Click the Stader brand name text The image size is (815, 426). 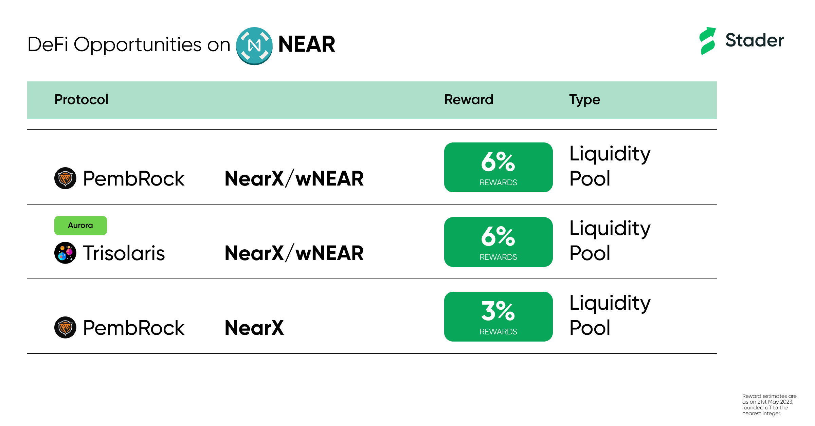point(755,40)
